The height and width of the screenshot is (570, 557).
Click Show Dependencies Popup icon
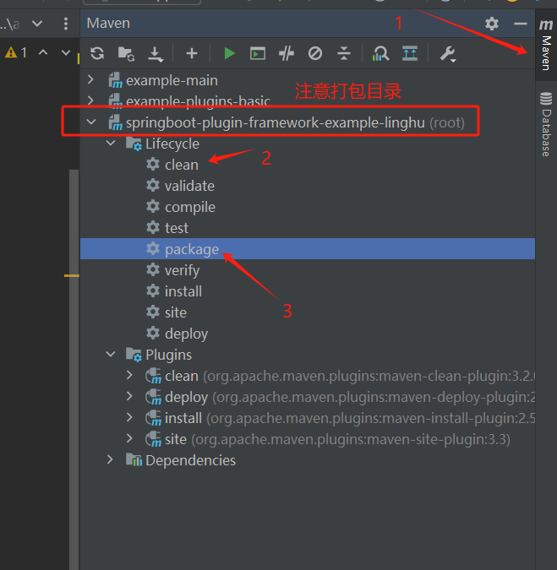(x=410, y=53)
